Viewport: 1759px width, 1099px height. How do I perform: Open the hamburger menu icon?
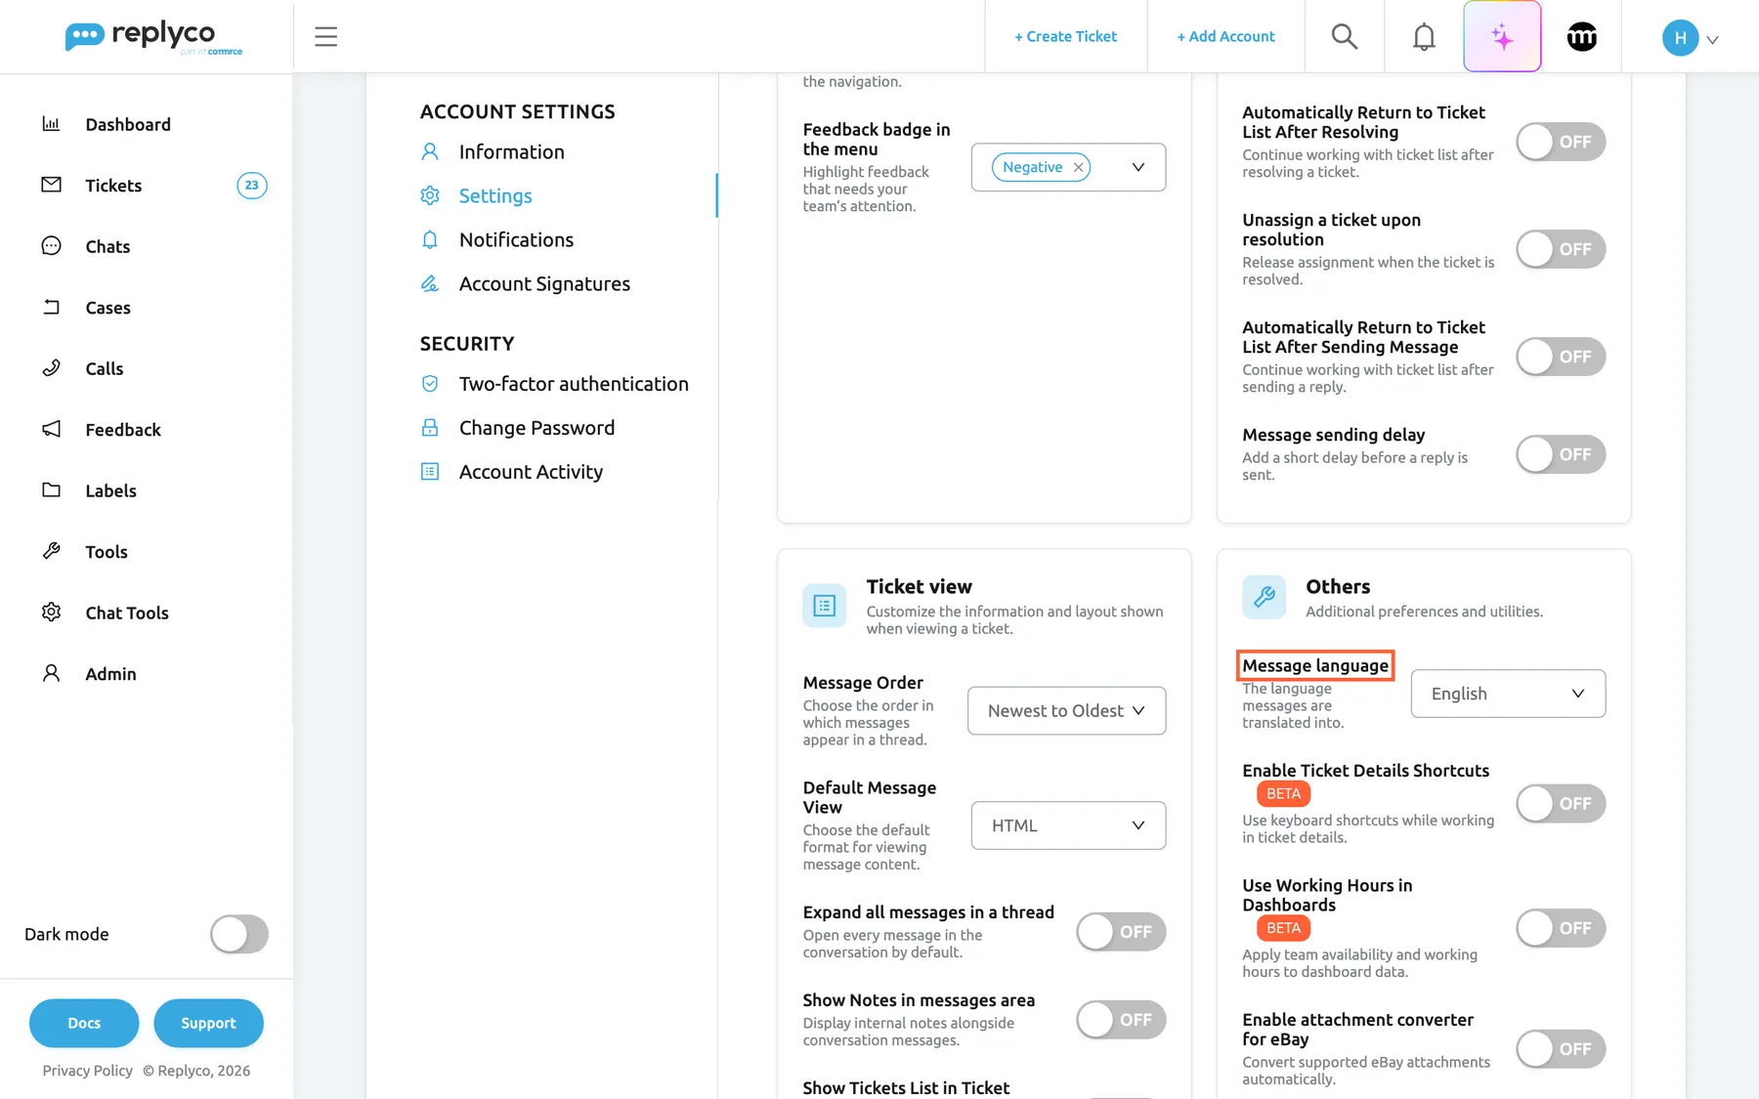coord(325,37)
